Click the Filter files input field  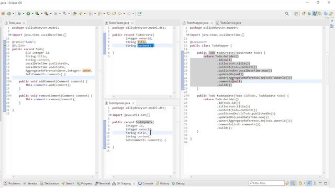[267, 183]
